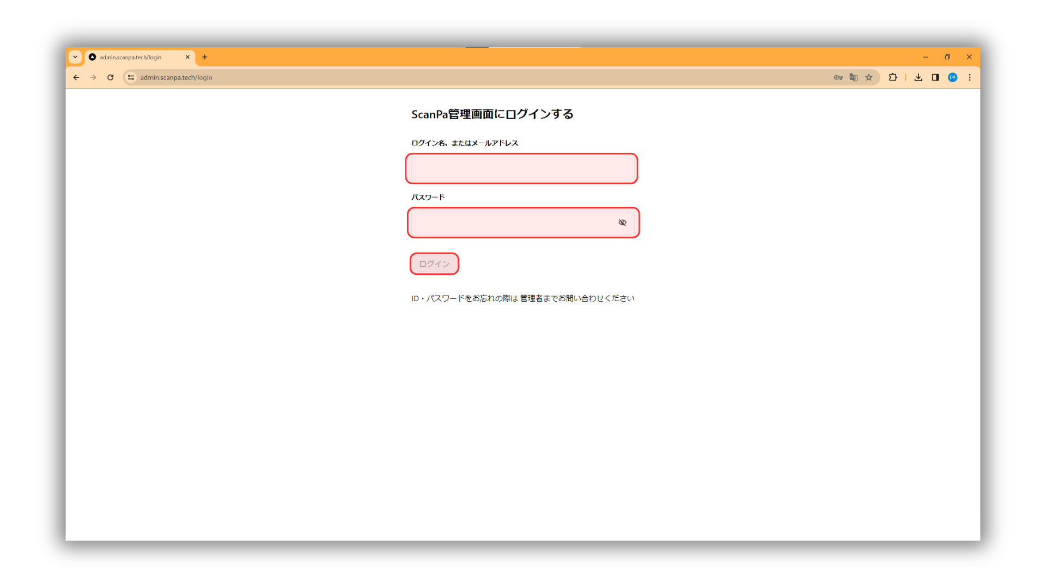The image size is (1046, 588).
Task: Reload the page
Action: tap(111, 77)
